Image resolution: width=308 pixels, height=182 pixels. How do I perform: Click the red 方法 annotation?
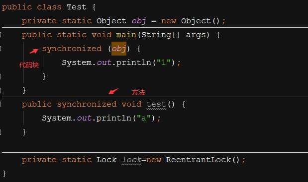click(x=138, y=92)
